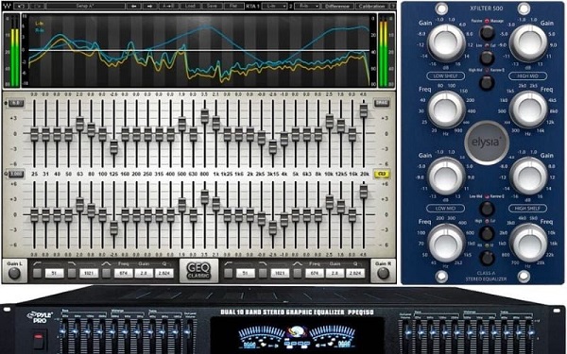
Task: Enable the bell filter on Gain R side
Action: tap(298, 273)
